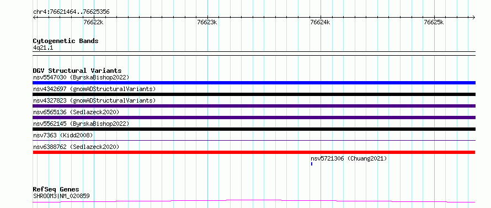Screen dimensions: 491x208
Task: Click the black nsv4342697 variant bar
Action: click(254, 94)
